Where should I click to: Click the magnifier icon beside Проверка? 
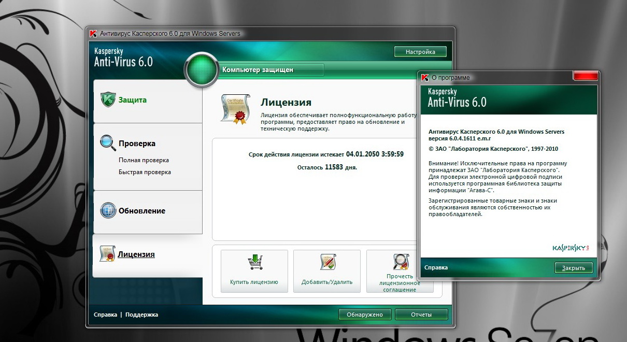point(108,143)
